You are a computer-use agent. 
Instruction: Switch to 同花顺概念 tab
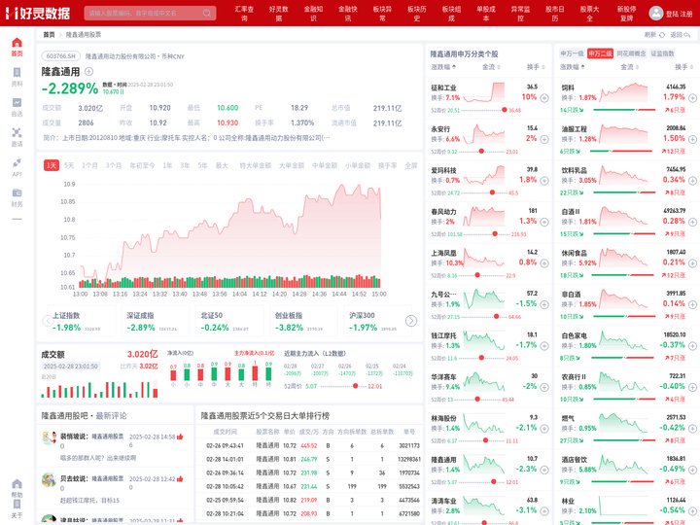click(x=631, y=53)
